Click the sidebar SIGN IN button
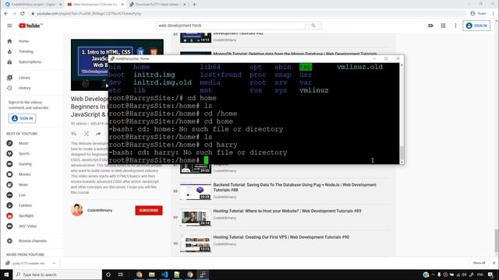499x280 pixels. pyautogui.click(x=23, y=118)
